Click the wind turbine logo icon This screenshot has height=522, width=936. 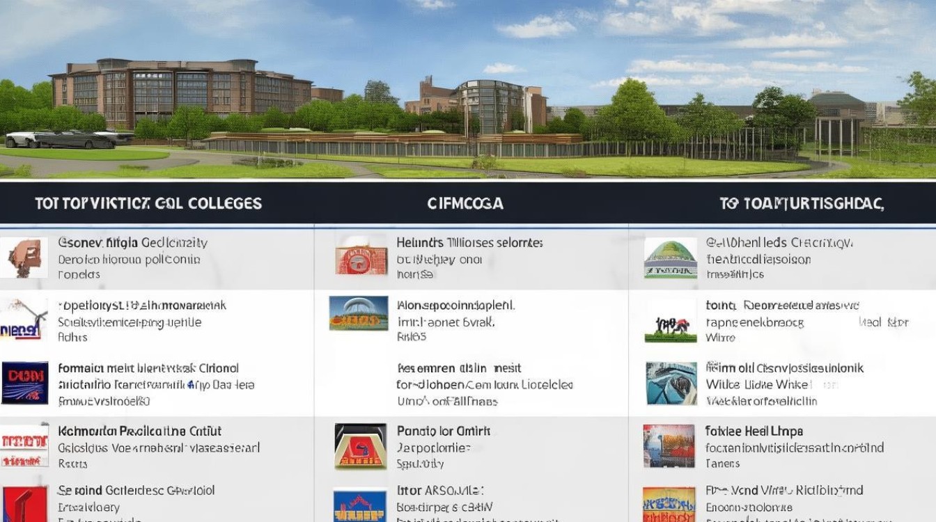click(24, 321)
